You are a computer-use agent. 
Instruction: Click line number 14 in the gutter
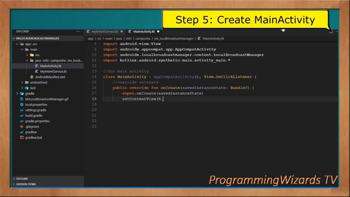[94, 77]
